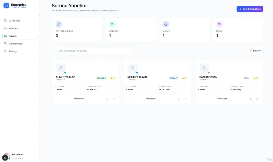
Task: Click the search magnifier icon
Action: [x=55, y=51]
